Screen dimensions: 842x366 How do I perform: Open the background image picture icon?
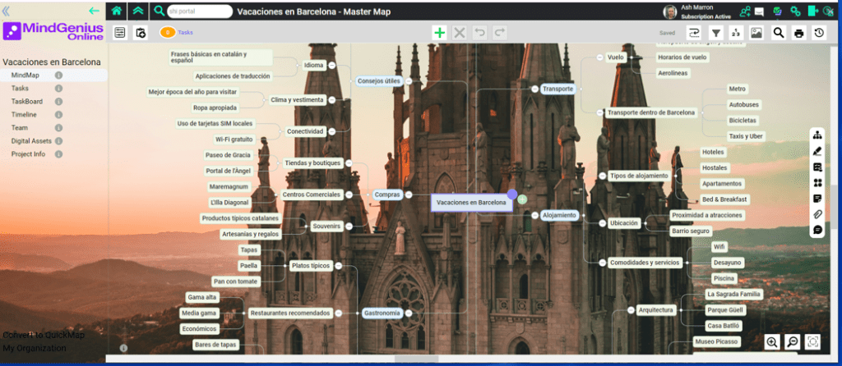coord(756,33)
